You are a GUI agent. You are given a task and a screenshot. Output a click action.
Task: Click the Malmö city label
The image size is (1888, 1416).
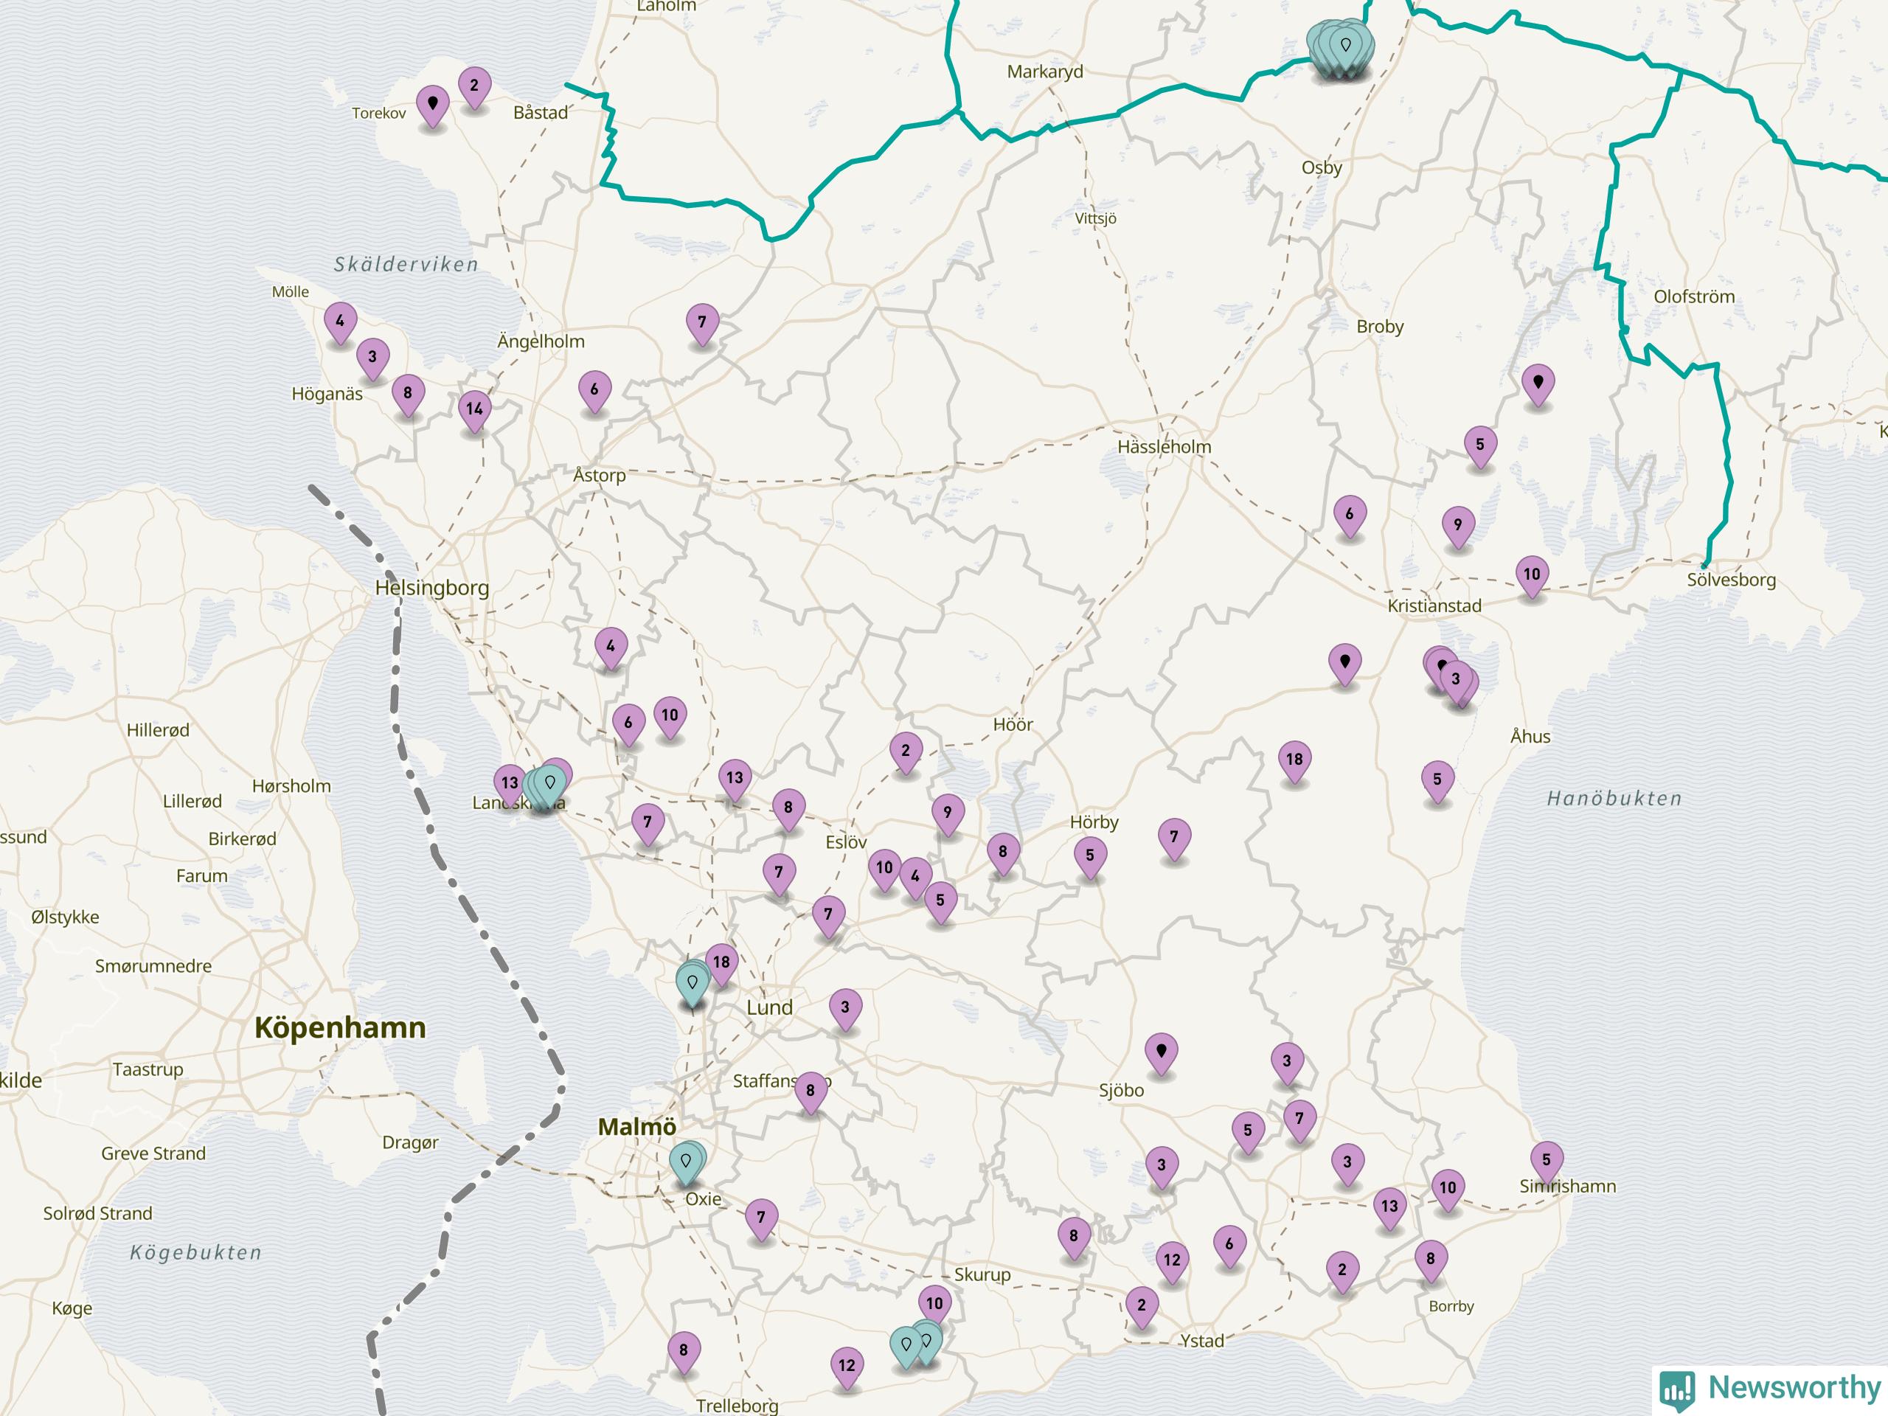coord(638,1127)
